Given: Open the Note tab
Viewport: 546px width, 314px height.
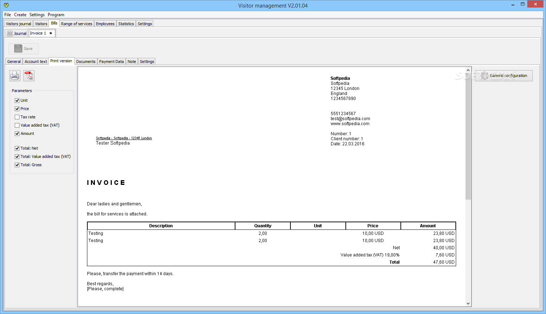Looking at the screenshot, I should click(132, 62).
